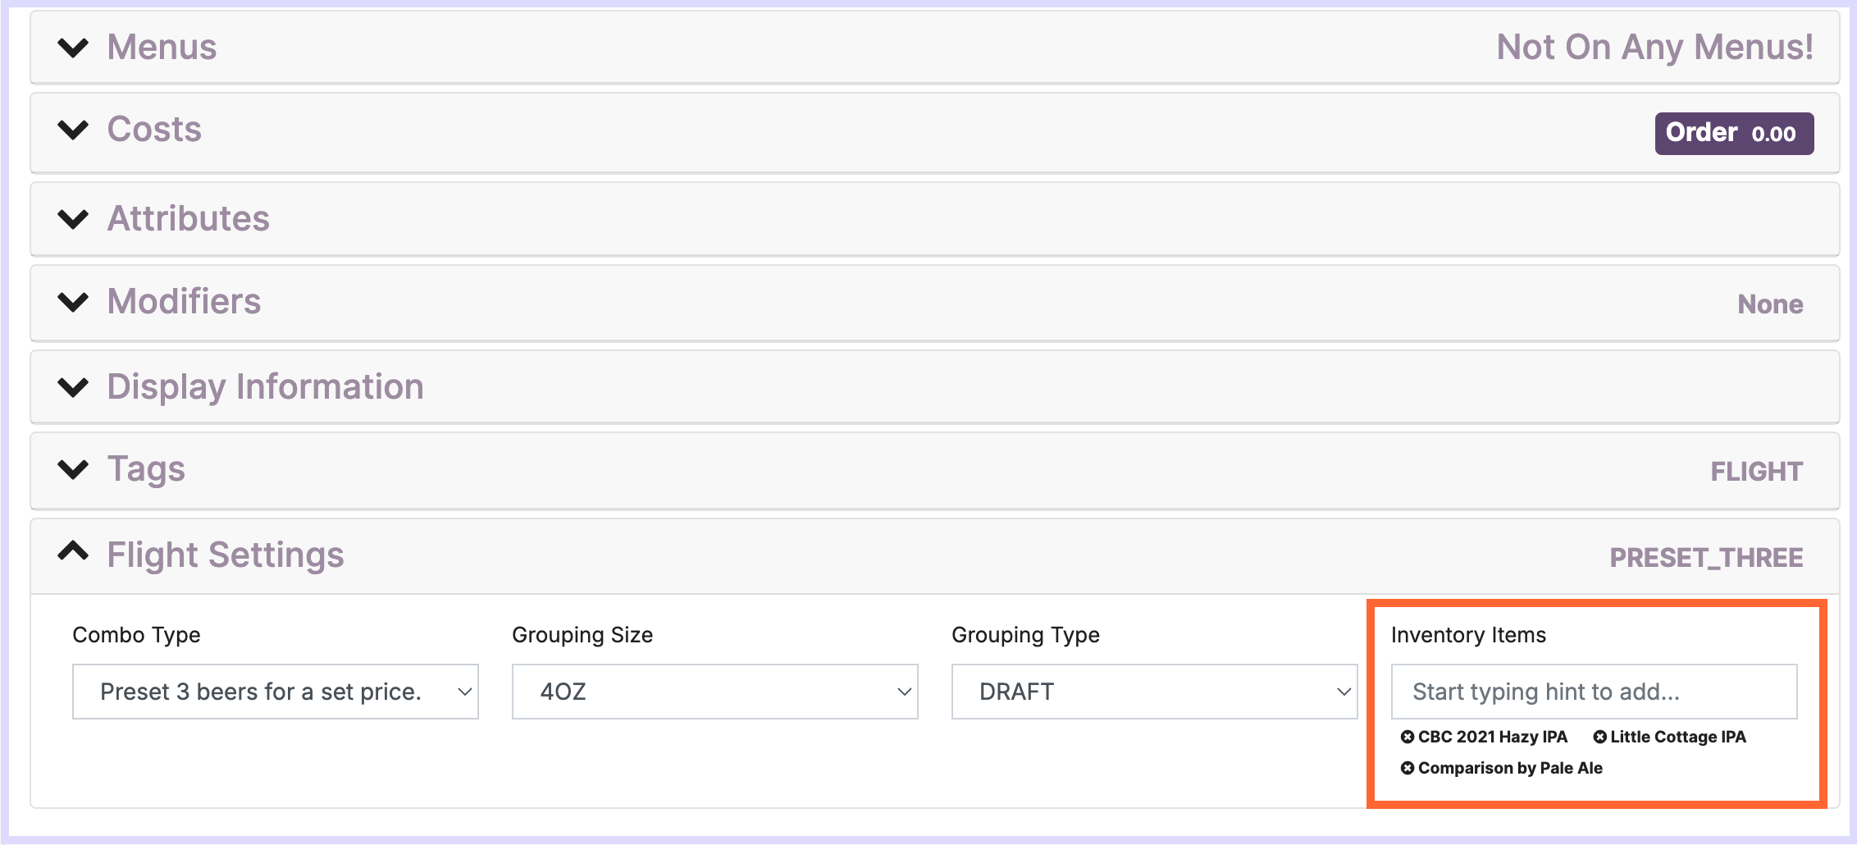Click the Inventory Items hint field

(x=1593, y=692)
